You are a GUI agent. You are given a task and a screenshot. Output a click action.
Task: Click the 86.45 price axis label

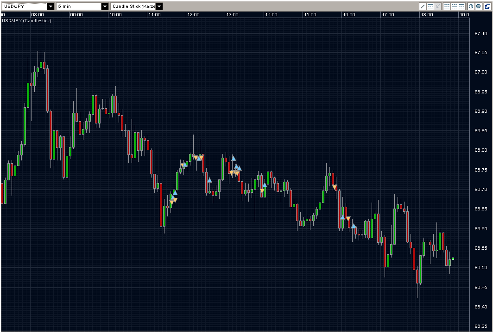coord(481,287)
